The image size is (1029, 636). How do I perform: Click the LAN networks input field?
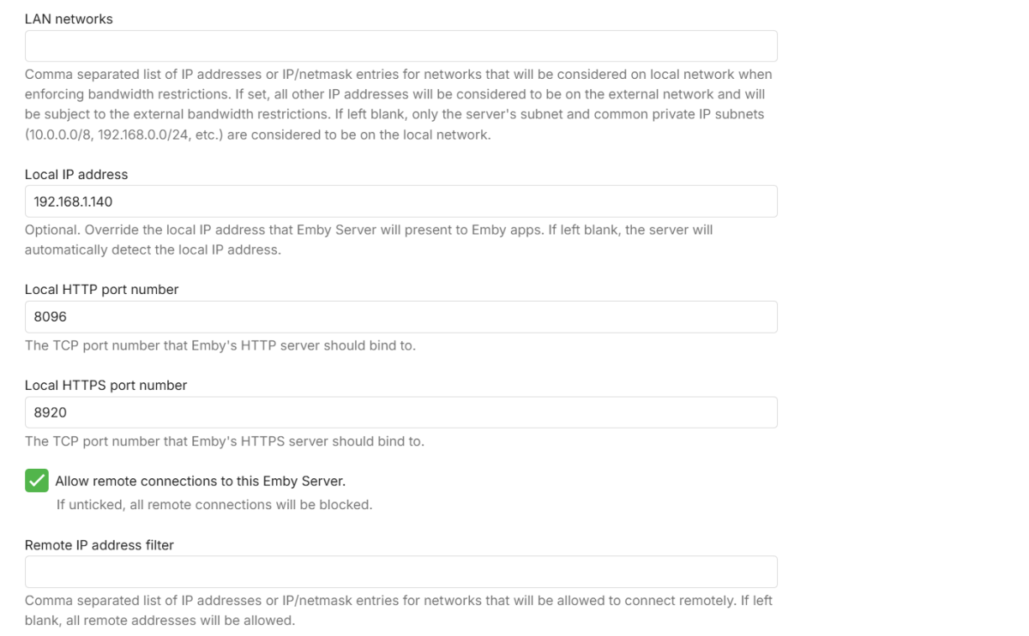click(400, 46)
